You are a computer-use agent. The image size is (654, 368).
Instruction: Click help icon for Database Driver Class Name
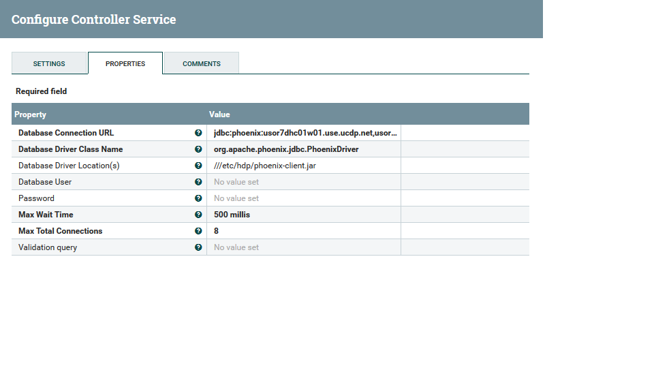click(x=198, y=149)
